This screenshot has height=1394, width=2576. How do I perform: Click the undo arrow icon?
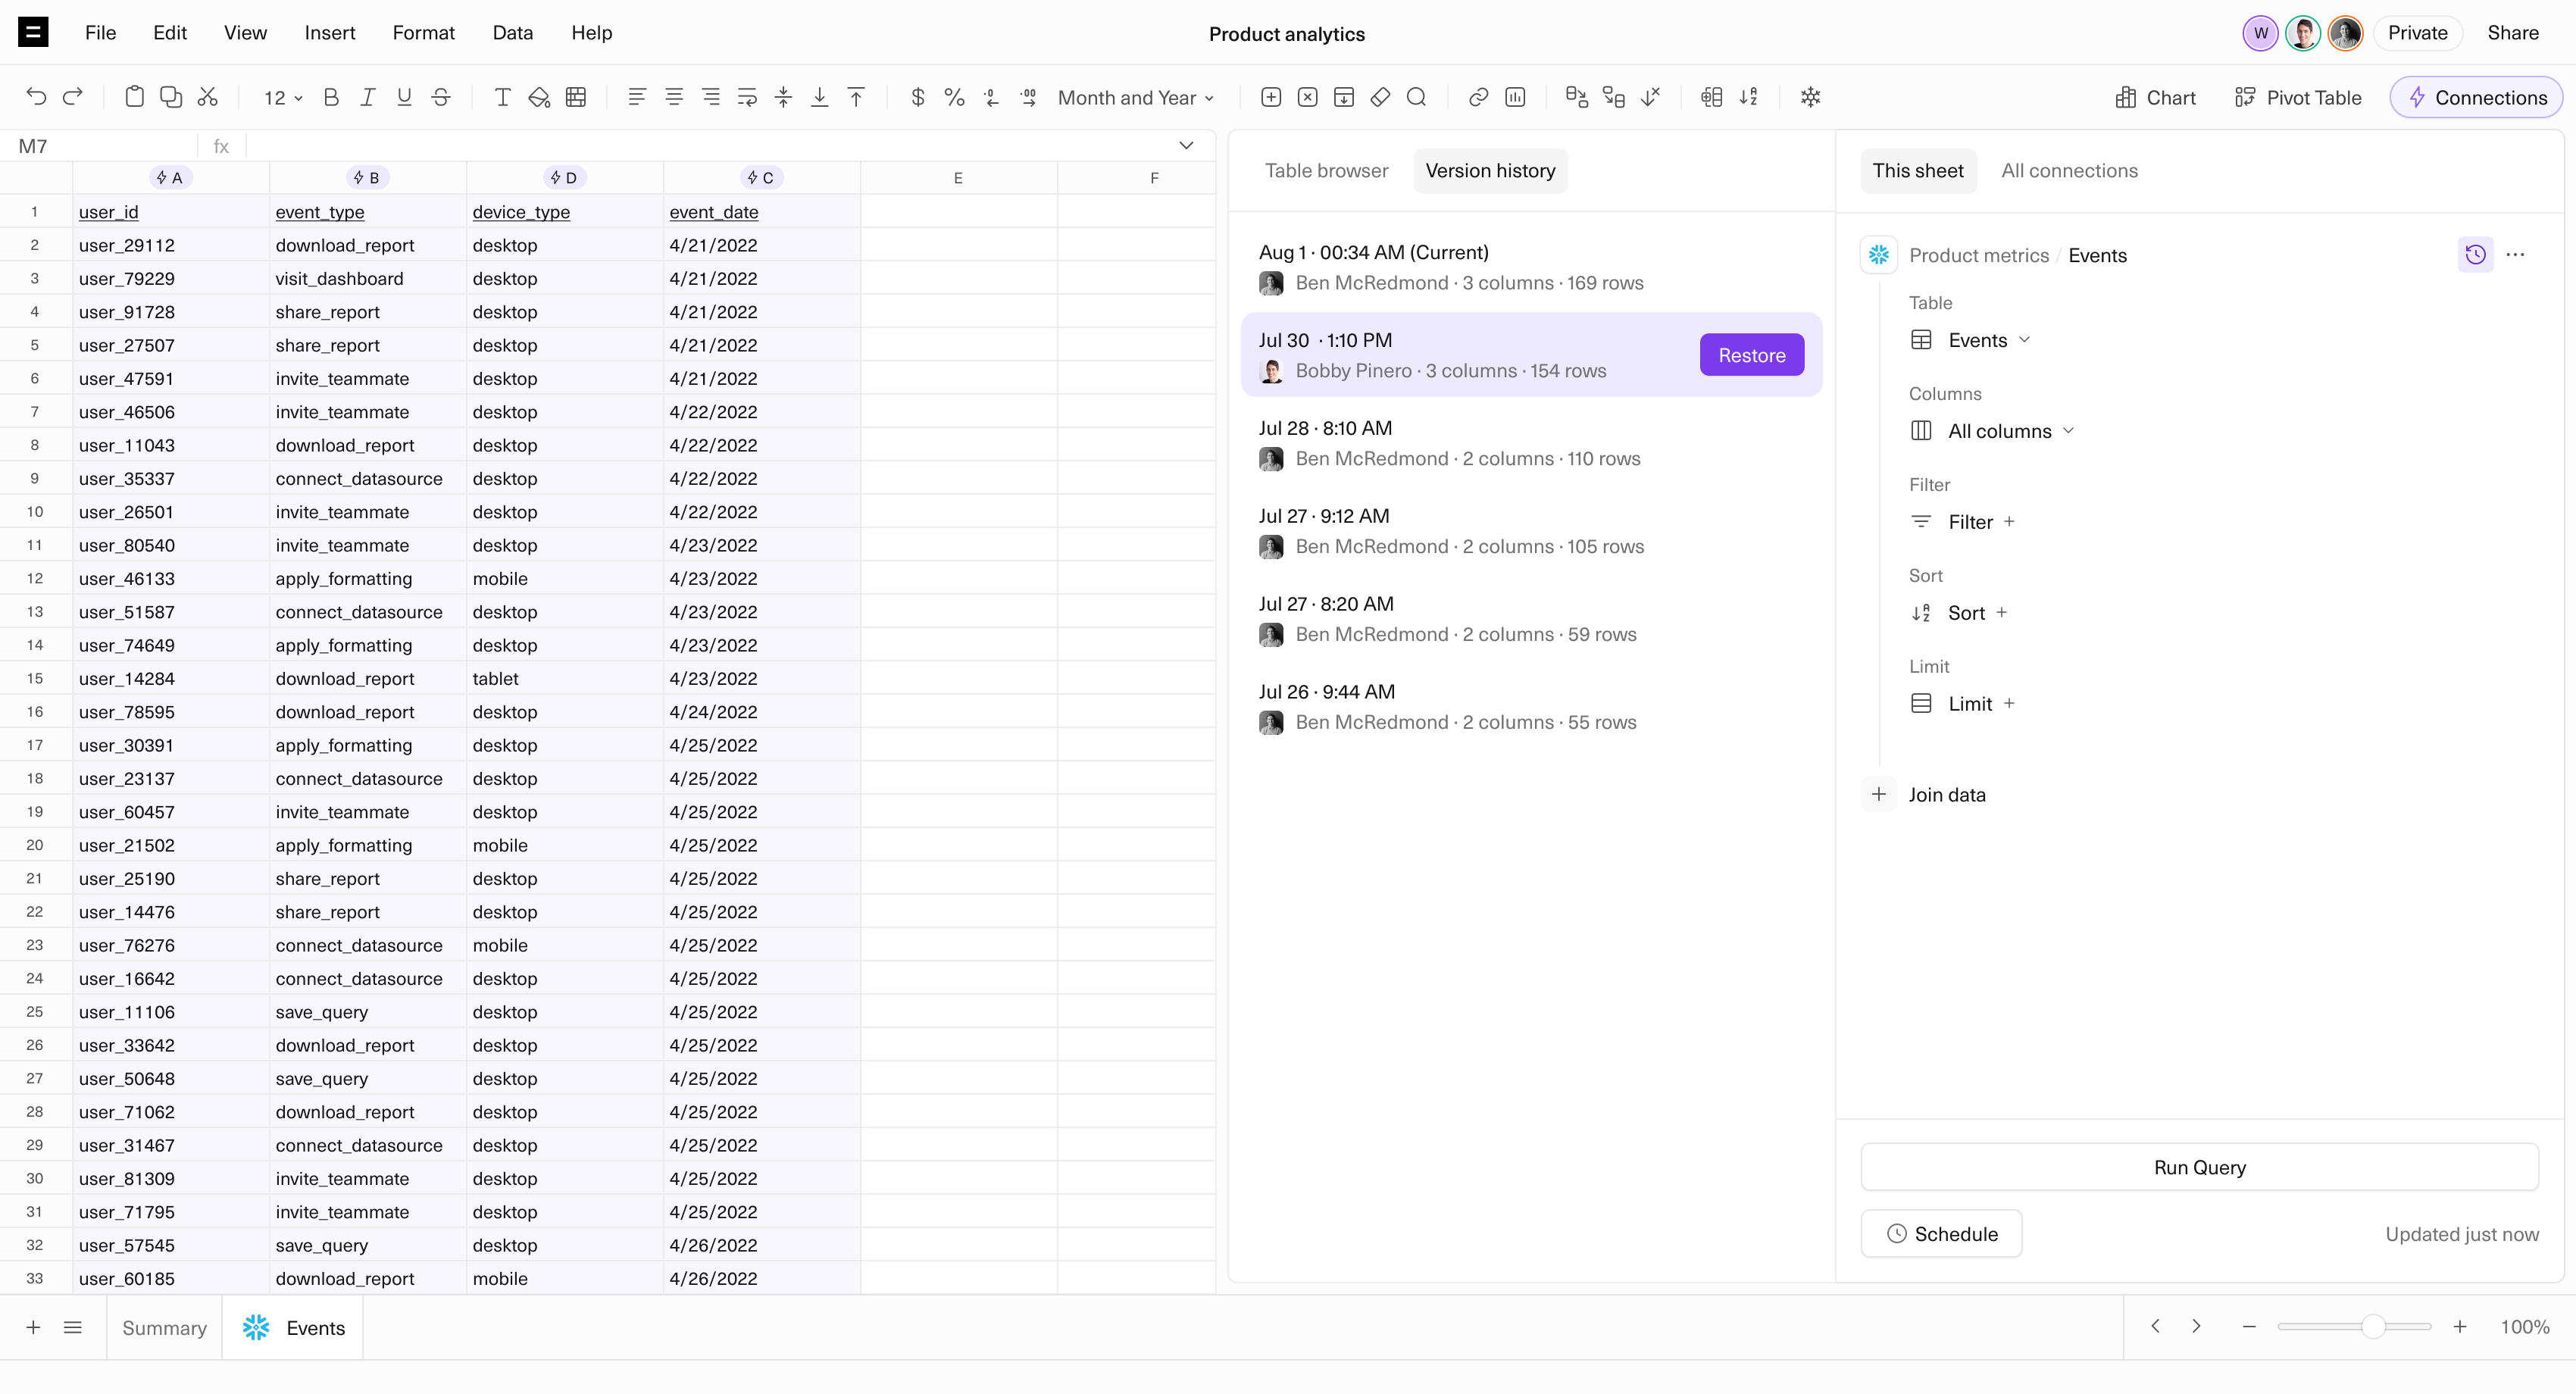pyautogui.click(x=36, y=97)
